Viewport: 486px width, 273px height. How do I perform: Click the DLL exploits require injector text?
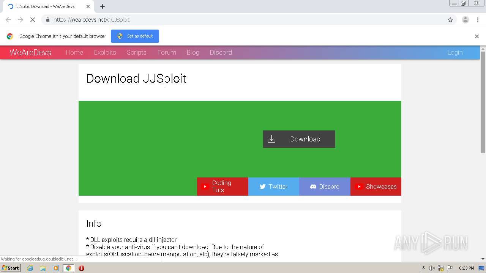[131, 240]
